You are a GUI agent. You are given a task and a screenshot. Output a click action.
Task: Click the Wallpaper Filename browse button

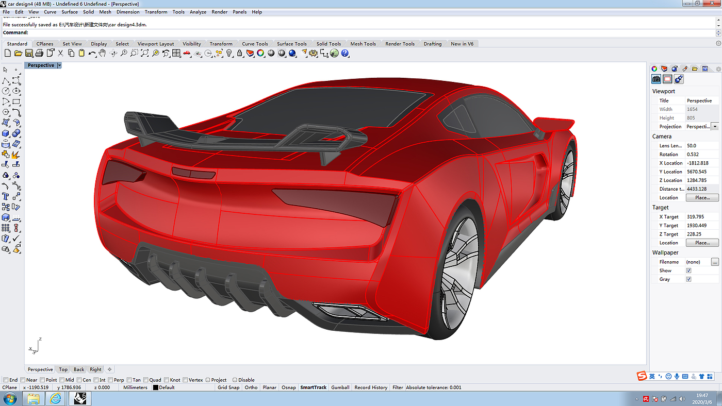coord(714,262)
